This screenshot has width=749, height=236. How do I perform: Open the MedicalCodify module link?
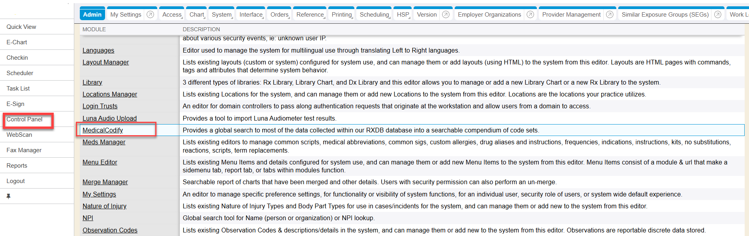pyautogui.click(x=103, y=130)
